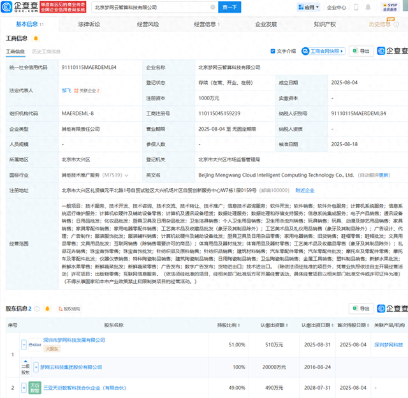The image size is (408, 398).
Task: Click the info icon next to 历史信息
Action: point(397,24)
